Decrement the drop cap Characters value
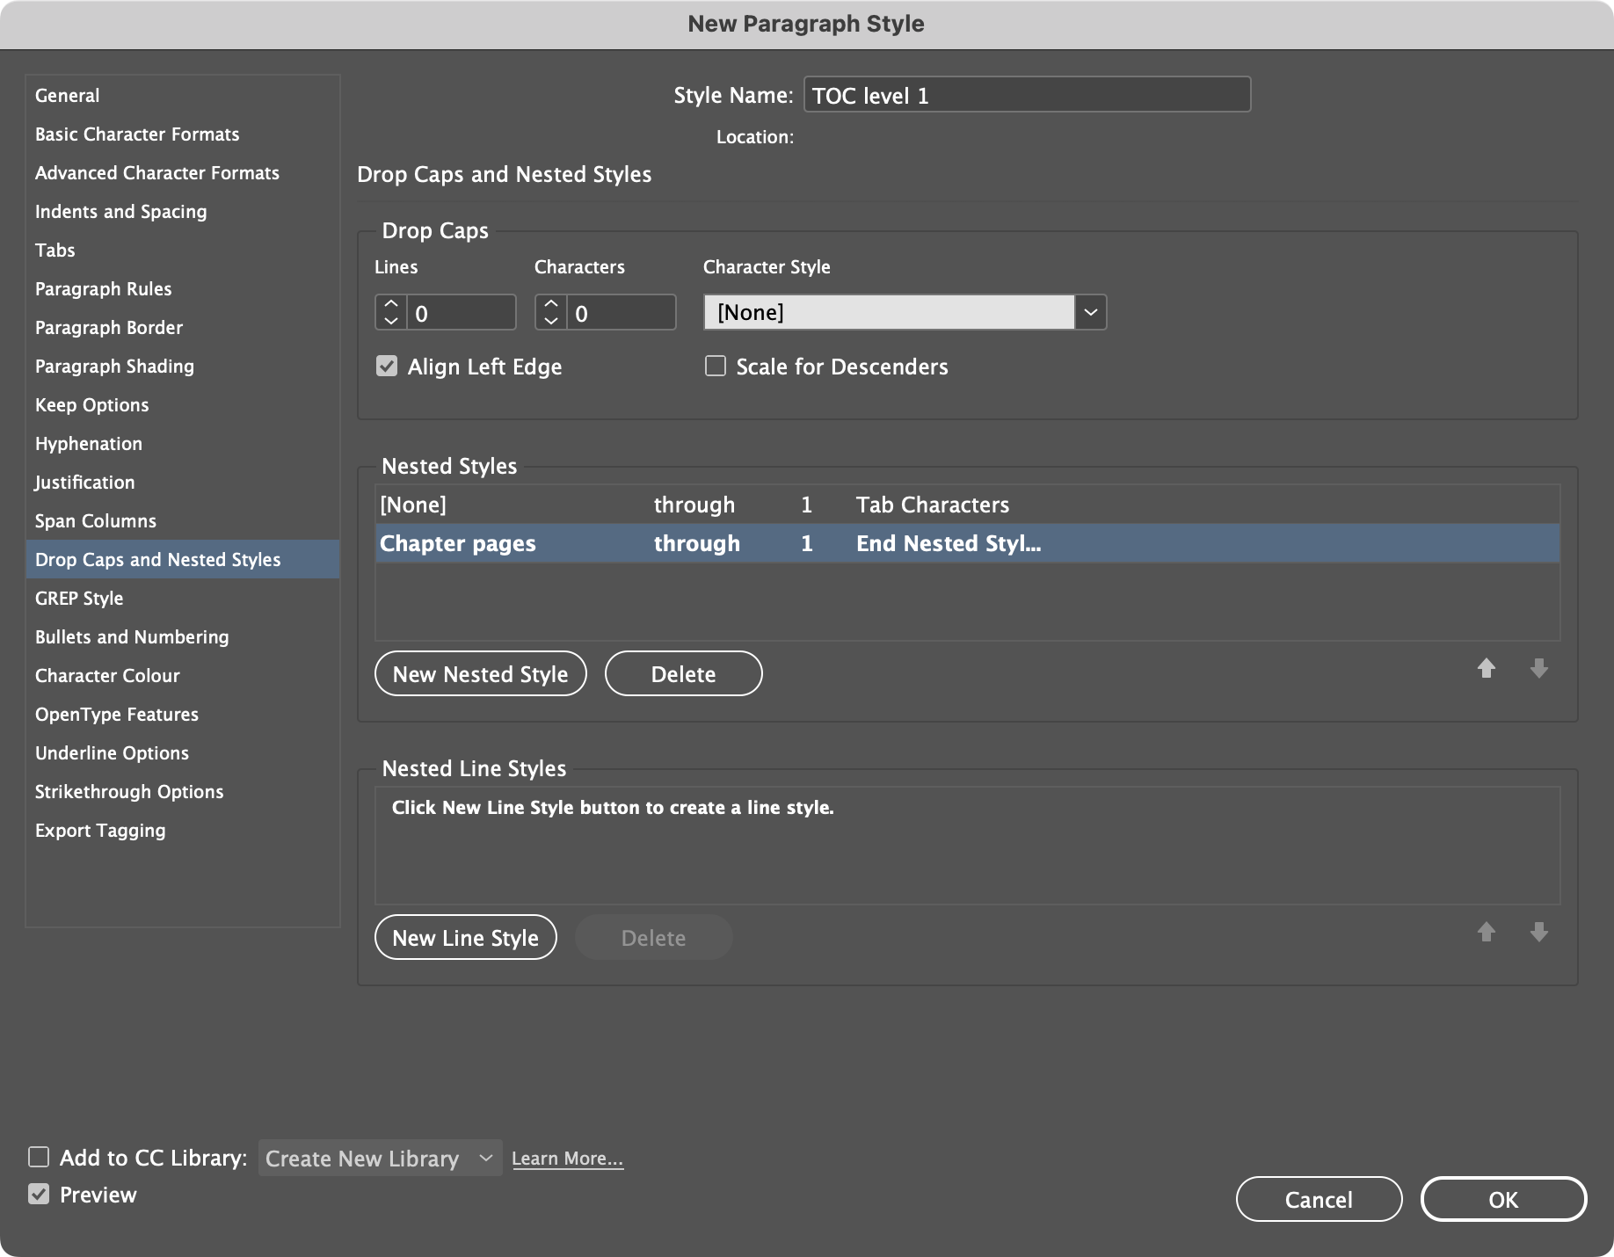The image size is (1614, 1257). click(550, 320)
